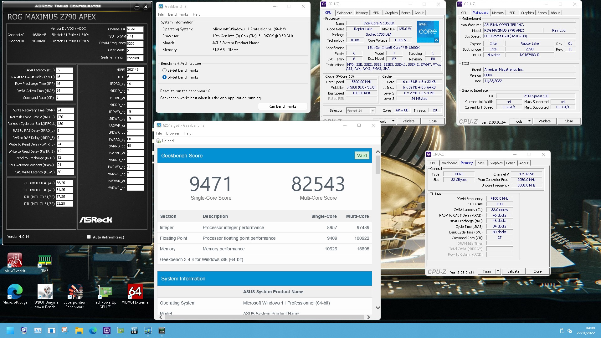
Task: Click the 82543.gb3 window title icon
Action: click(159, 125)
